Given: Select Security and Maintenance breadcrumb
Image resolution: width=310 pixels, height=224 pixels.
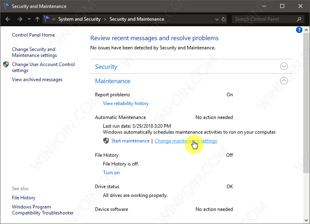Looking at the screenshot, I should coord(137,19).
